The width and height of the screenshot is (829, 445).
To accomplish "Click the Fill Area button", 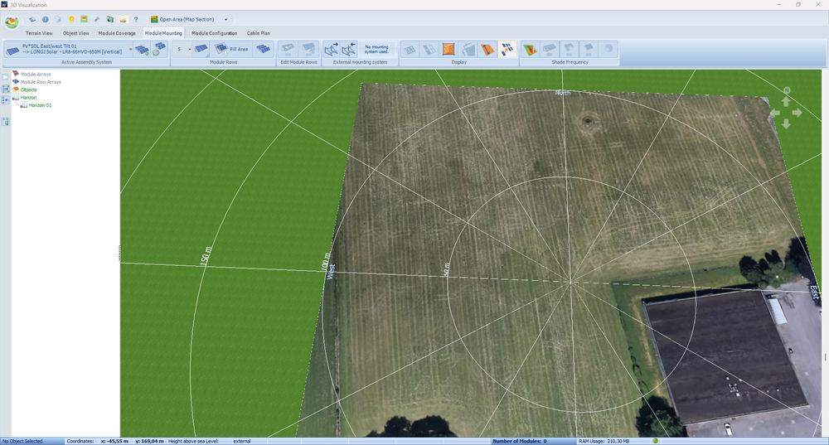I will pyautogui.click(x=230, y=50).
